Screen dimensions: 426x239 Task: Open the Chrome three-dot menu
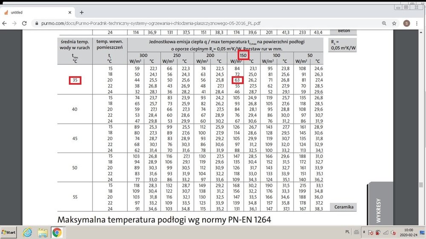pos(419,23)
